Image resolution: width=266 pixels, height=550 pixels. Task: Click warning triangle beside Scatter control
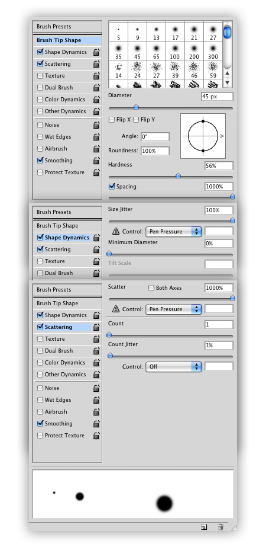coord(116,309)
